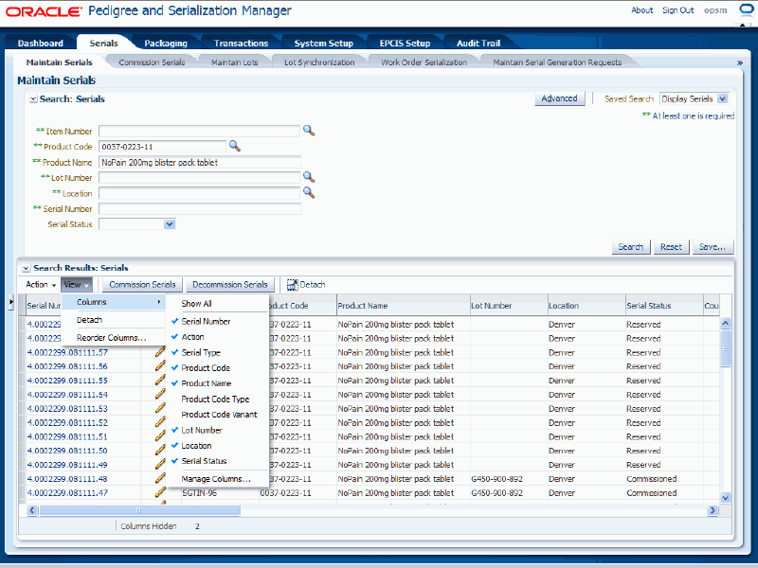Viewport: 758px width, 568px height.
Task: Click edit pencil for serial 4.0002299.081111.48
Action: (x=160, y=479)
